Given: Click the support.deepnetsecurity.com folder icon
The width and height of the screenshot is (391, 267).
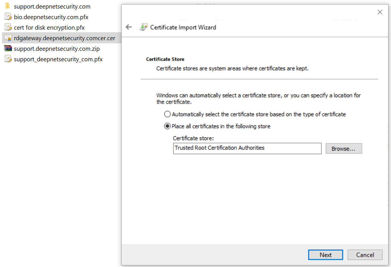Looking at the screenshot, I should [8, 6].
